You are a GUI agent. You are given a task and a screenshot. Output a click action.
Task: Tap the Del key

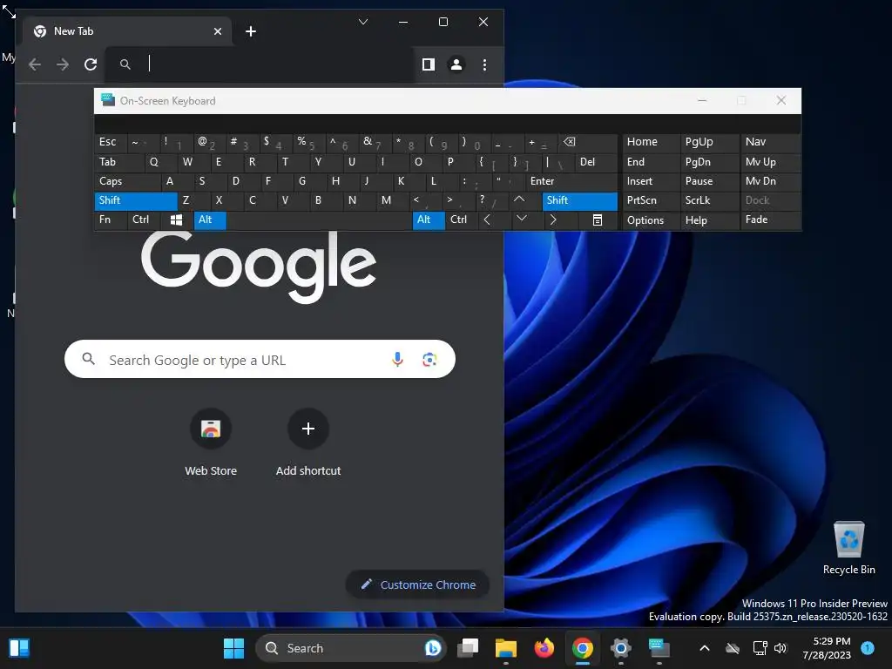point(596,162)
